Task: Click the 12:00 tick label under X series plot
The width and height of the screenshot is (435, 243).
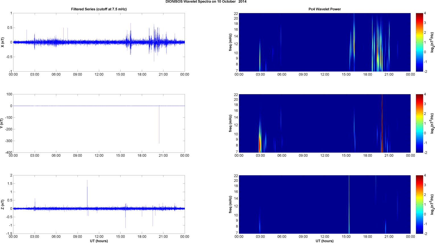Action: pos(99,75)
